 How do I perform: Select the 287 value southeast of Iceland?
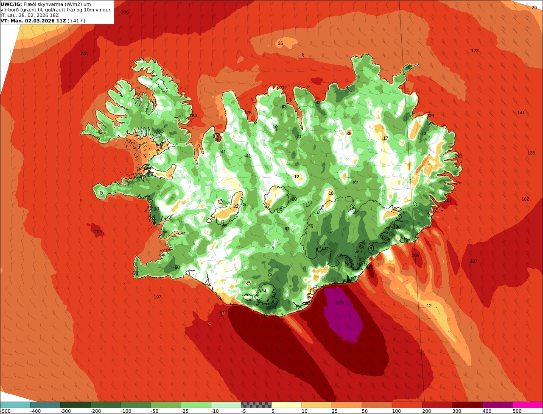click(x=473, y=262)
